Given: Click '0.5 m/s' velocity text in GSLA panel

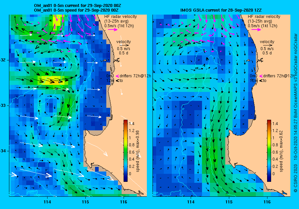Looking at the screenshot, I should pyautogui.click(x=267, y=49).
